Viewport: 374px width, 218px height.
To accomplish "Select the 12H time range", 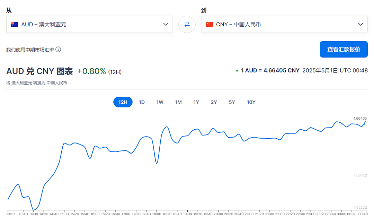I will click(x=123, y=102).
